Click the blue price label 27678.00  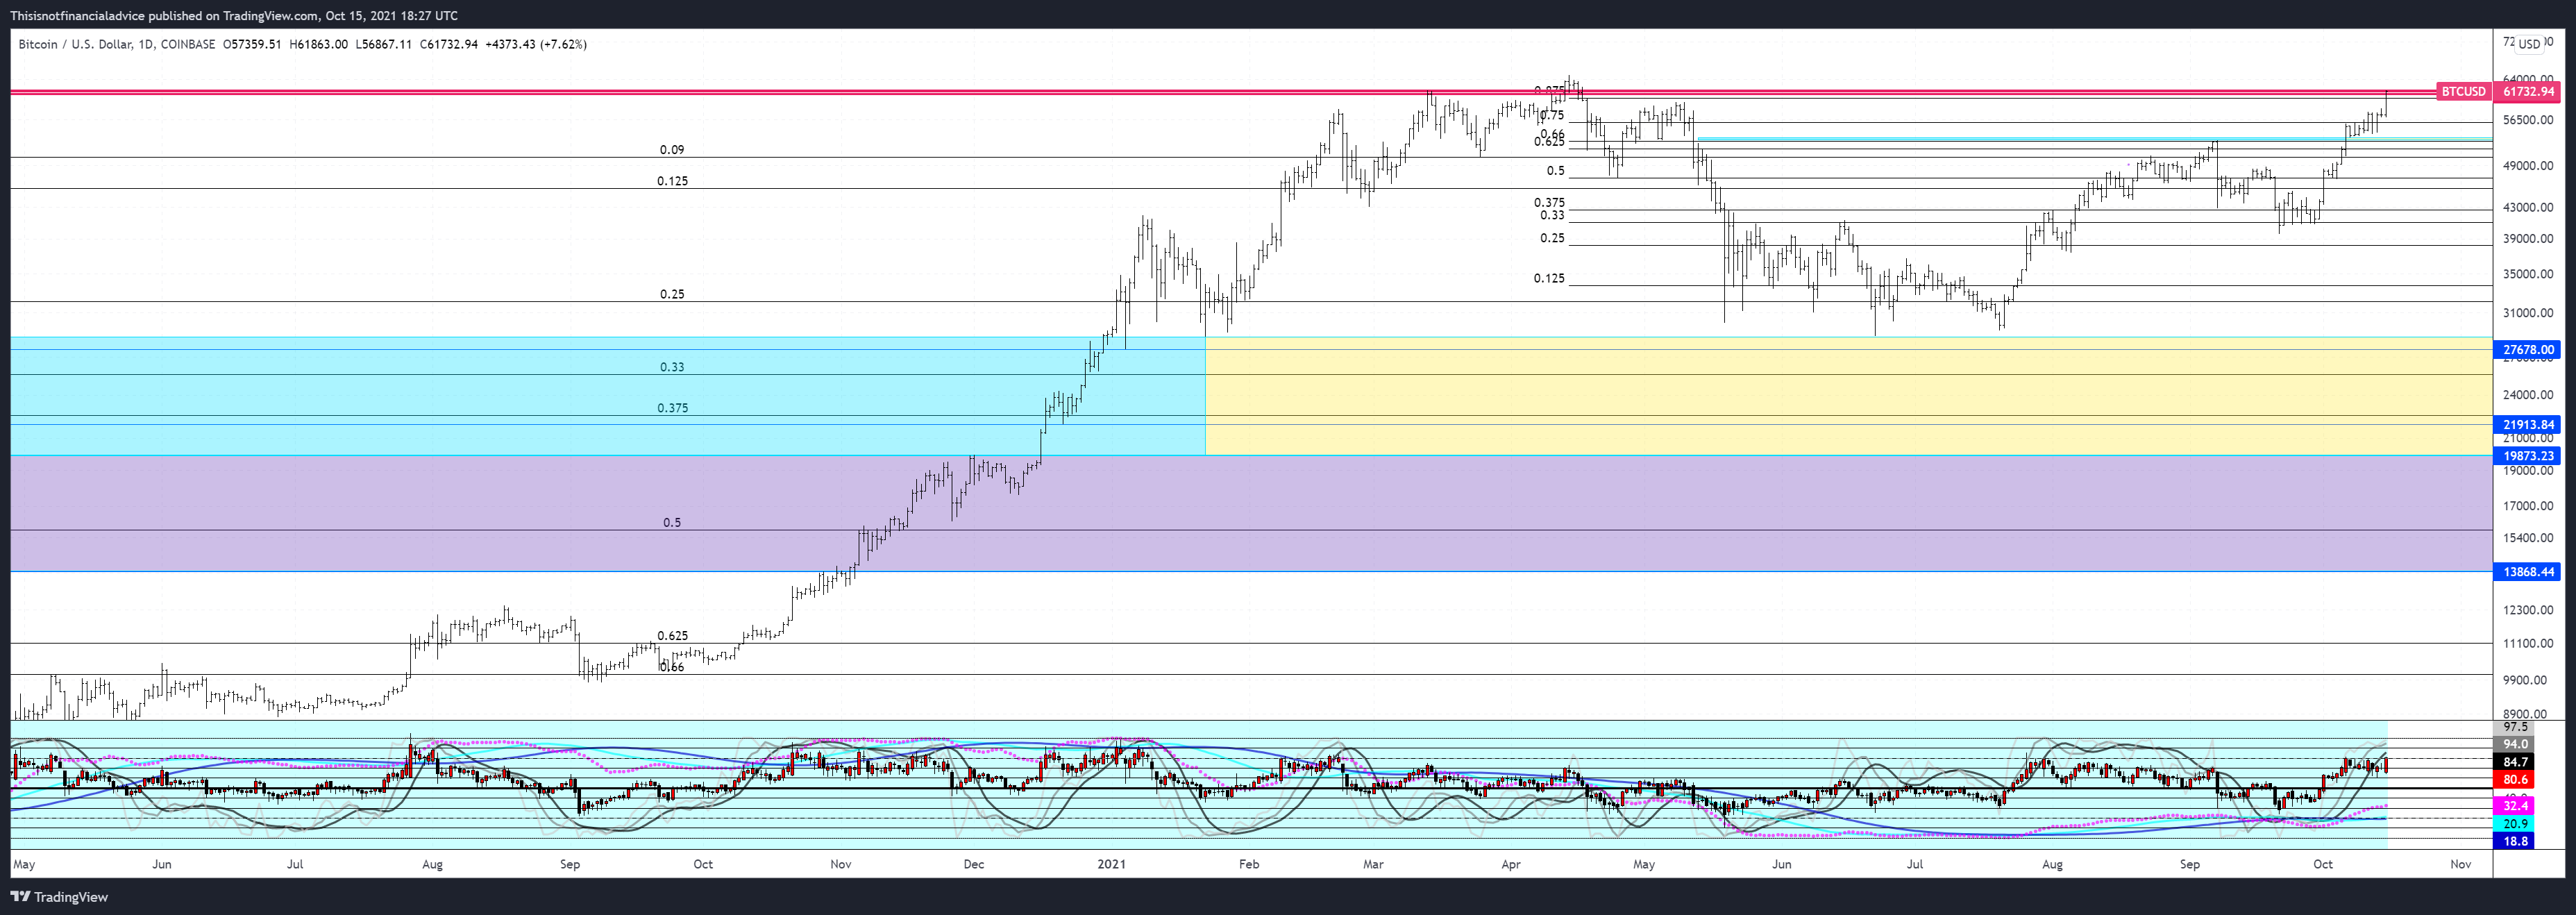2527,350
